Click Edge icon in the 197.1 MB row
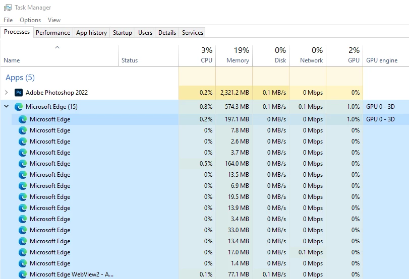The image size is (409, 279). click(x=23, y=119)
